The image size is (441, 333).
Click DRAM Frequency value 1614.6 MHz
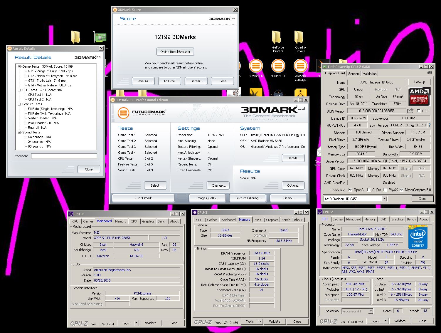pyautogui.click(x=261, y=253)
